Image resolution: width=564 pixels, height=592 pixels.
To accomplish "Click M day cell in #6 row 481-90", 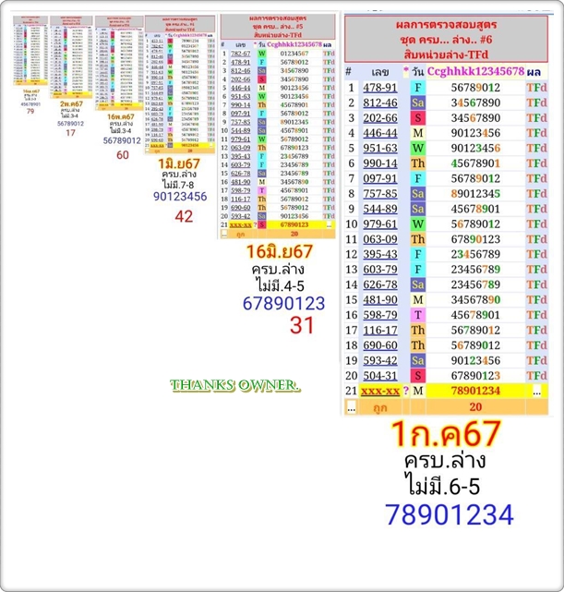I will click(x=417, y=300).
